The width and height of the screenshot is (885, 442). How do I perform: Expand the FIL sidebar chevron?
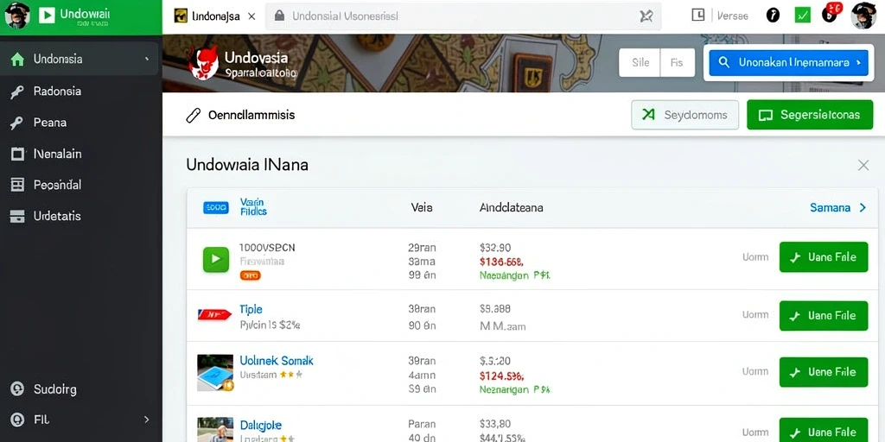(146, 420)
